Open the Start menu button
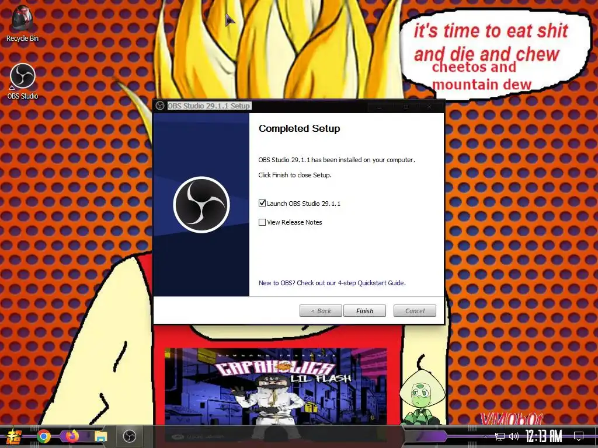 pyautogui.click(x=14, y=436)
